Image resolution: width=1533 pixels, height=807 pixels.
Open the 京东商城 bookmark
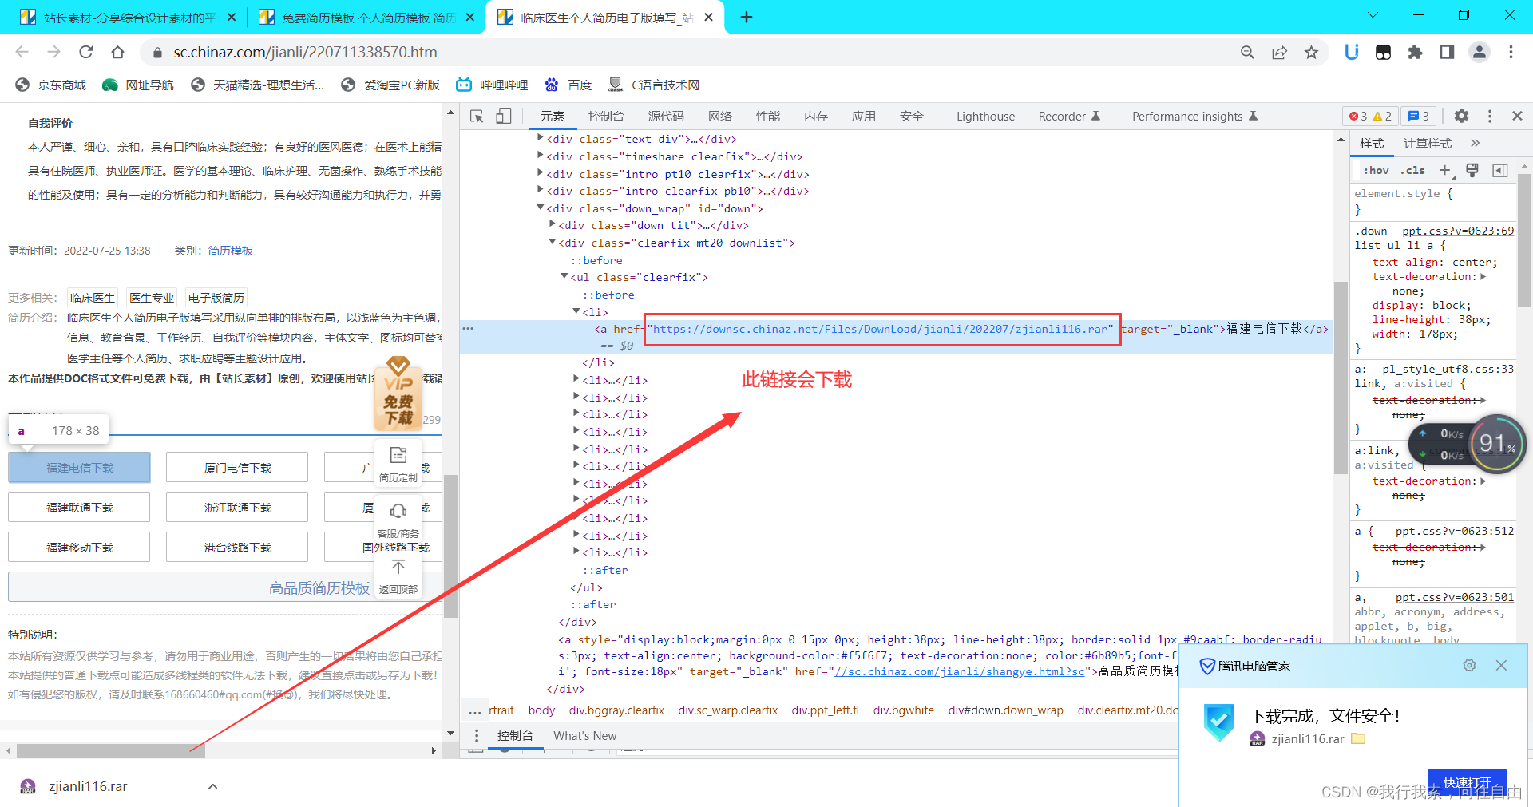coord(51,85)
